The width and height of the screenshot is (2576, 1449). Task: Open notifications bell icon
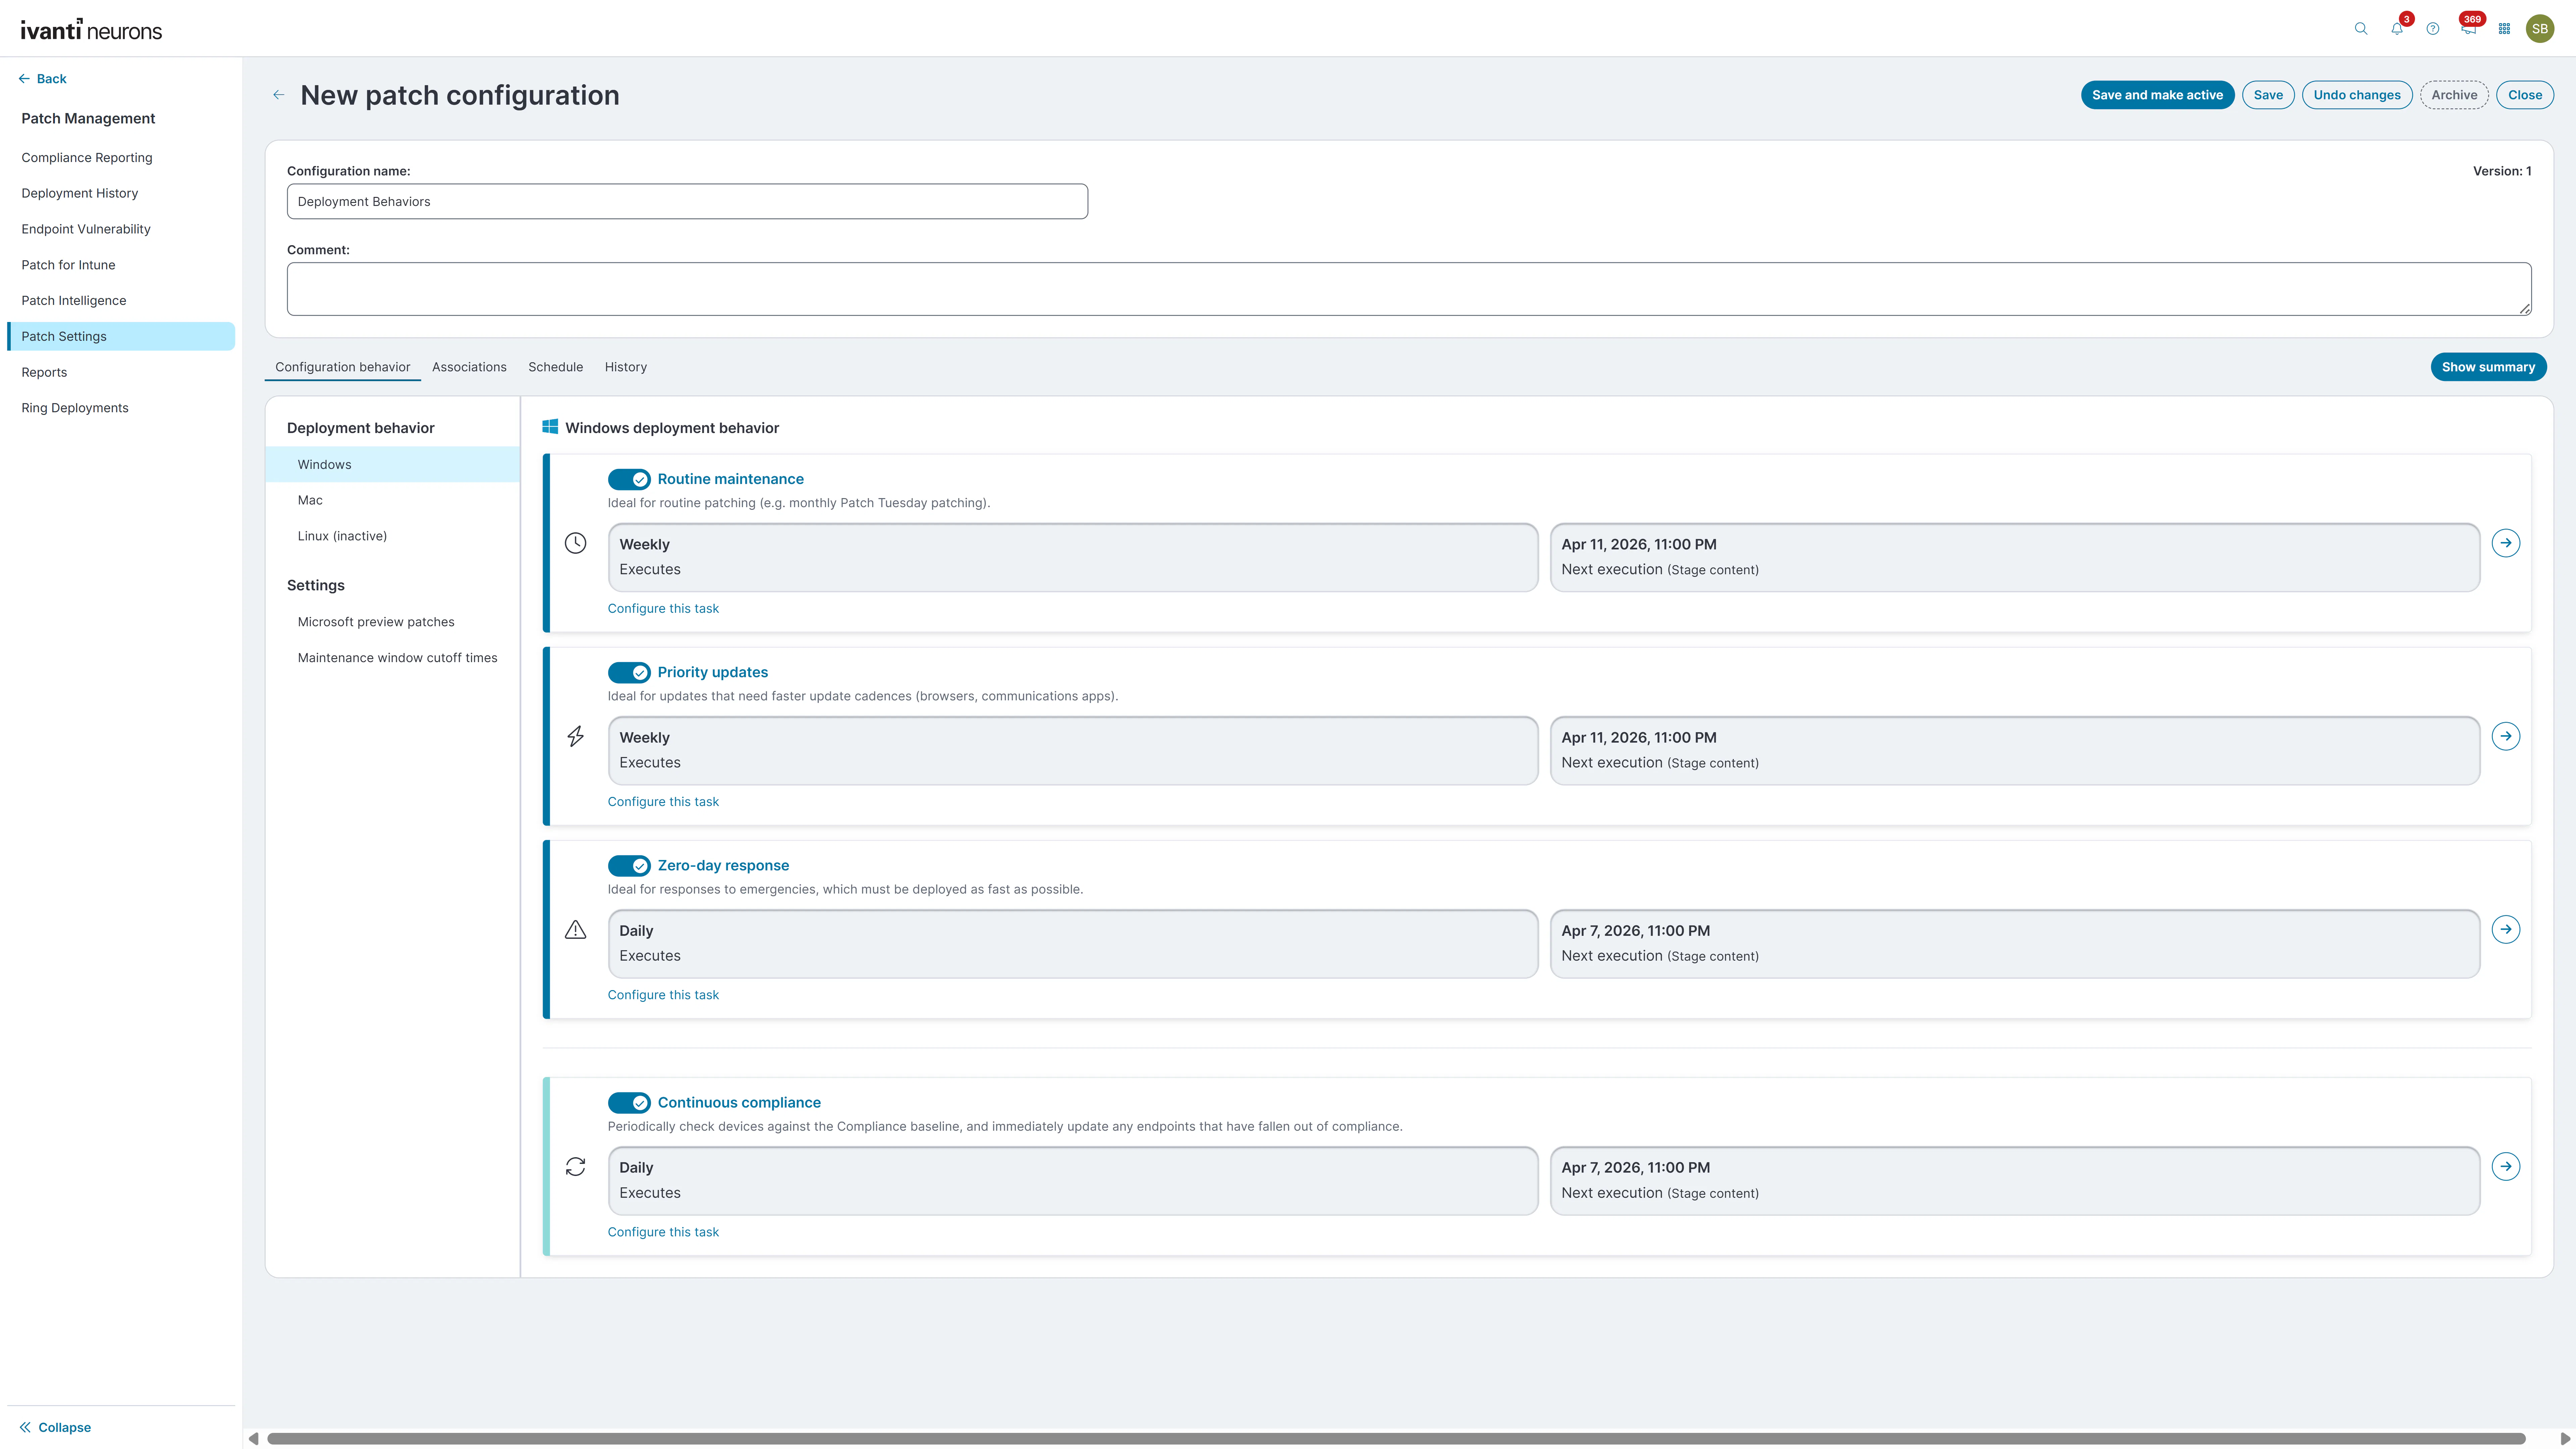point(2397,29)
